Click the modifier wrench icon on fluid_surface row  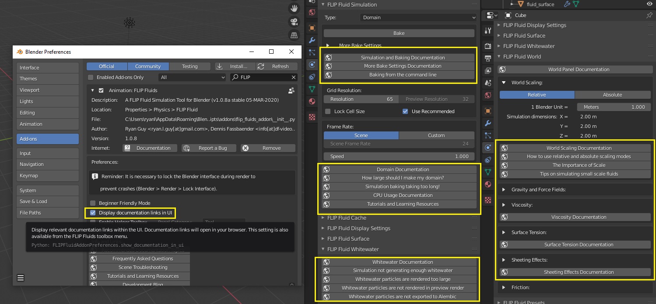coord(567,4)
